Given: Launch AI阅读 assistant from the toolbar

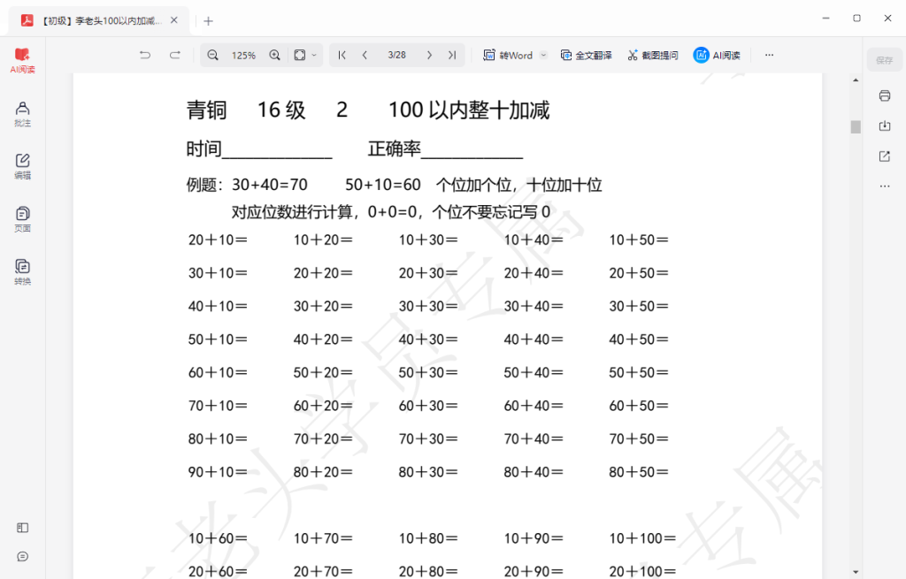Looking at the screenshot, I should [717, 55].
